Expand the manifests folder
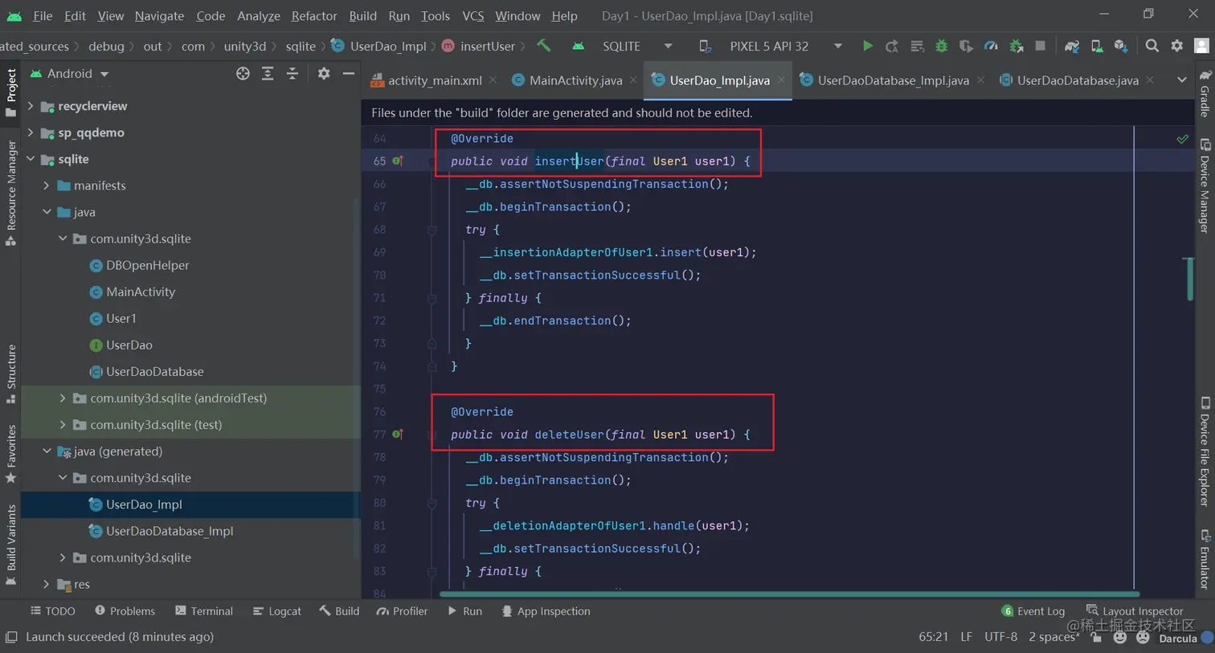Screen dimensions: 1215x653 [x=47, y=186]
